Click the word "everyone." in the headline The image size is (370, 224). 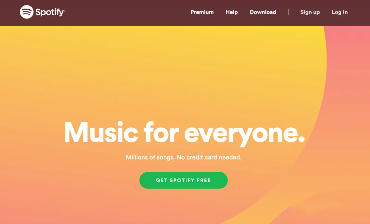click(245, 134)
